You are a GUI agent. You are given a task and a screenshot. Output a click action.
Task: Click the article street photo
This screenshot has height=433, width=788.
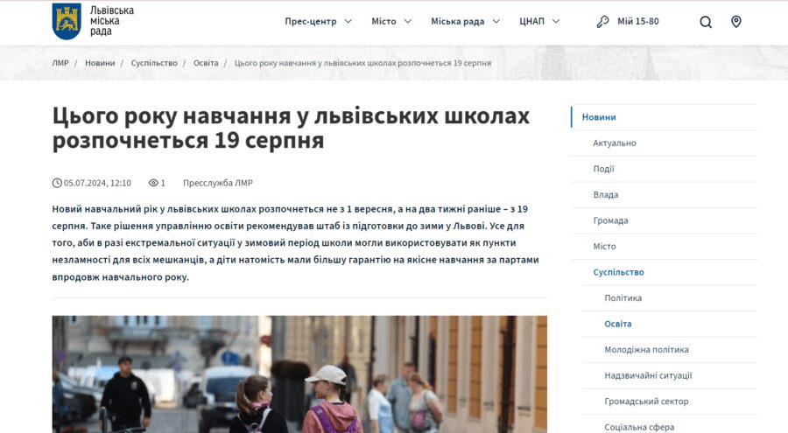pyautogui.click(x=299, y=374)
